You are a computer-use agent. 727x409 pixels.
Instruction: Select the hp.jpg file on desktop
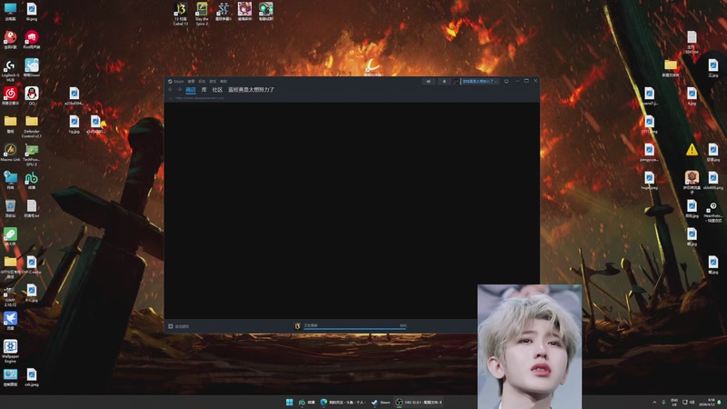click(x=75, y=125)
